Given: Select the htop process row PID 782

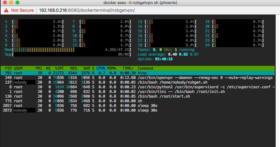Looking at the screenshot, I should coord(137,73).
